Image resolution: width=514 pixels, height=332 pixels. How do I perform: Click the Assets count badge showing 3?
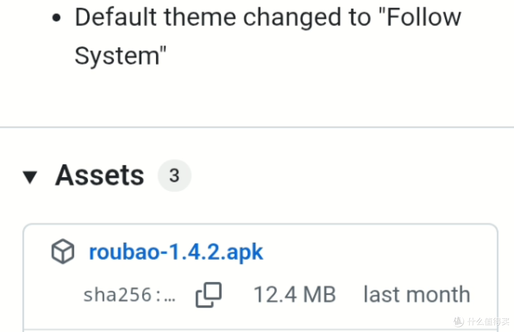pos(174,176)
